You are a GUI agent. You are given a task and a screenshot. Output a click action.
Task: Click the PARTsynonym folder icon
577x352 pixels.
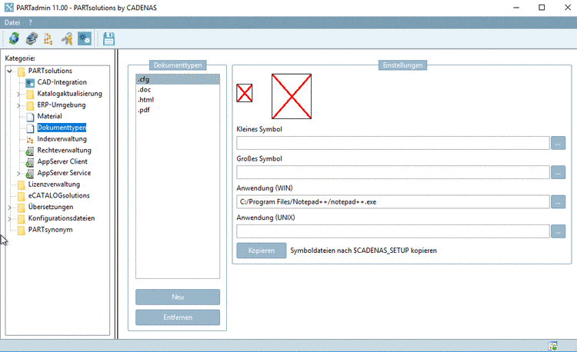[22, 230]
